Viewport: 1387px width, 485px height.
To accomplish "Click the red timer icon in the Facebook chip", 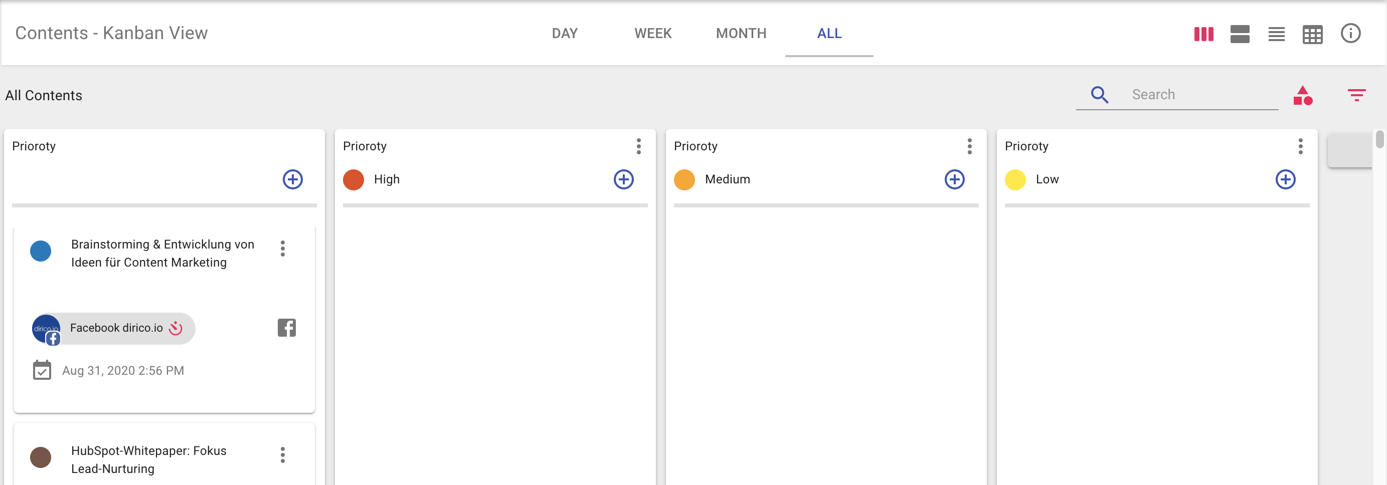I will coord(176,328).
